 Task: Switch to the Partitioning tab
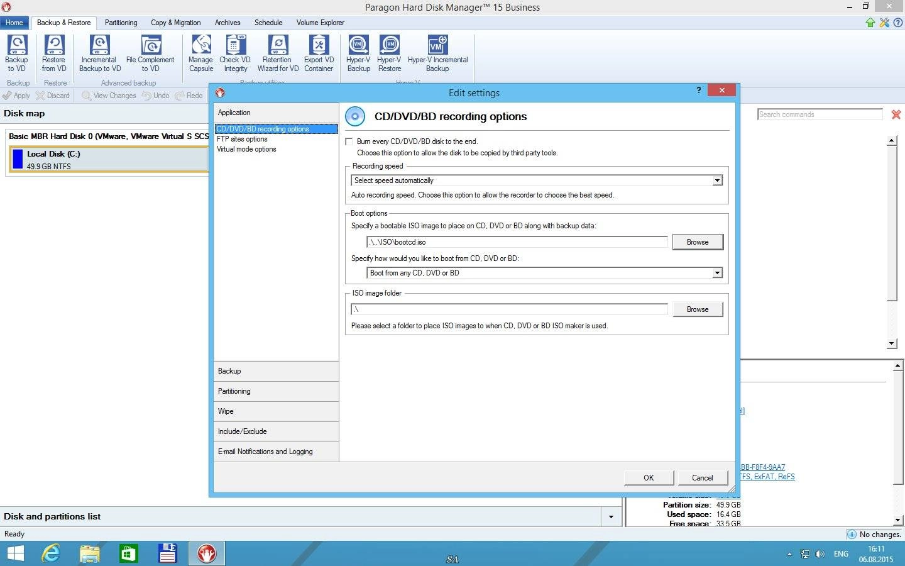click(x=121, y=23)
